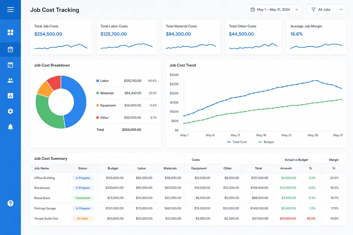Open the hamburger menu
The width and height of the screenshot is (353, 235).
point(10,9)
